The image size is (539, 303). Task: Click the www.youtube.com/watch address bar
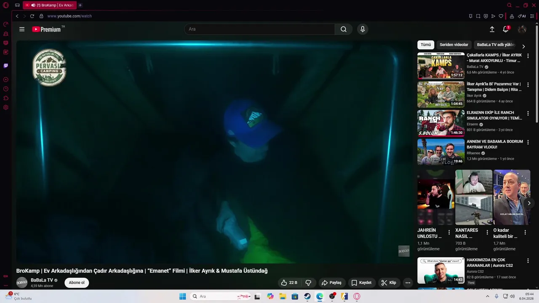(x=69, y=16)
